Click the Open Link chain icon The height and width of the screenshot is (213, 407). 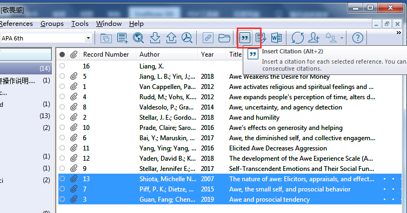pyautogui.click(x=208, y=38)
